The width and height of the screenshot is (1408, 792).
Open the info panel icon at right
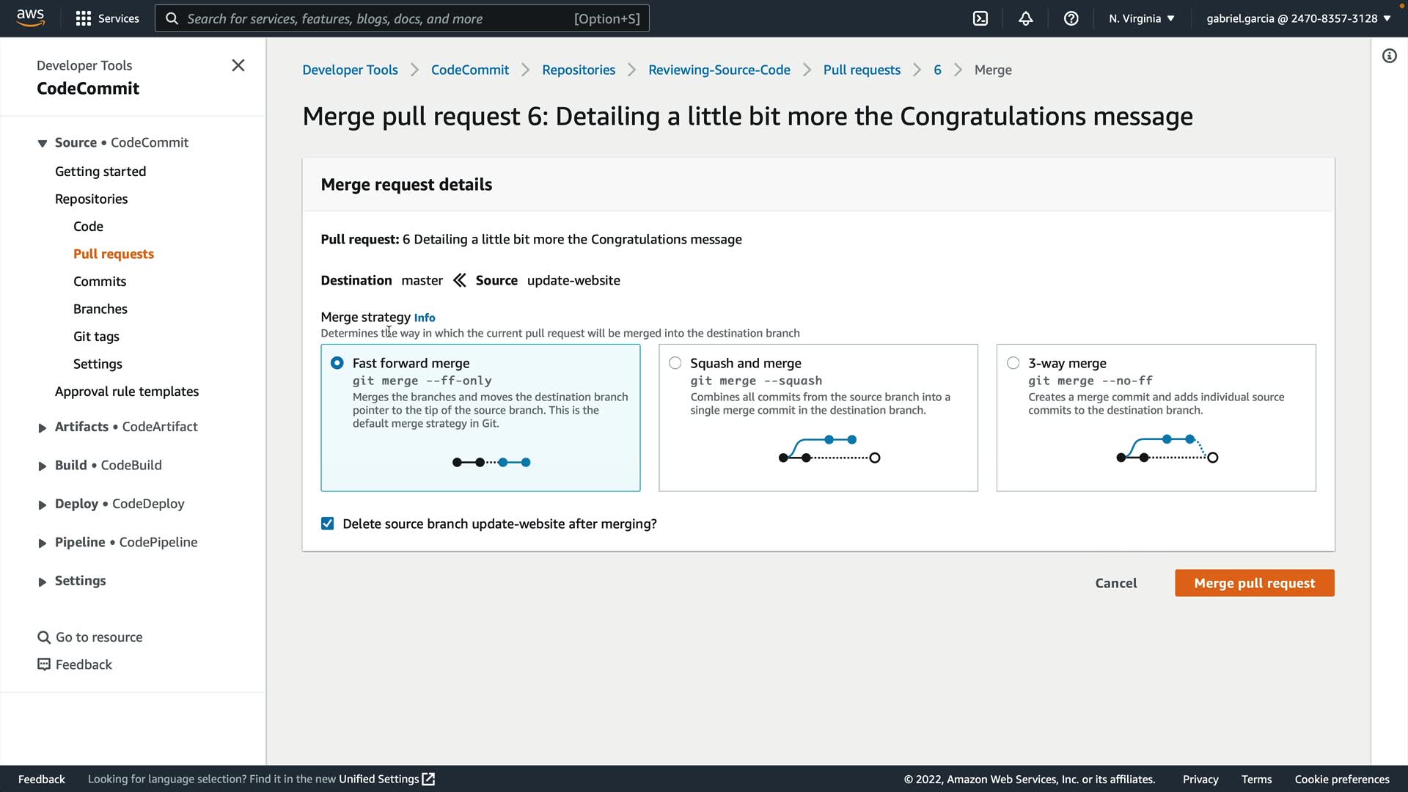click(1390, 56)
